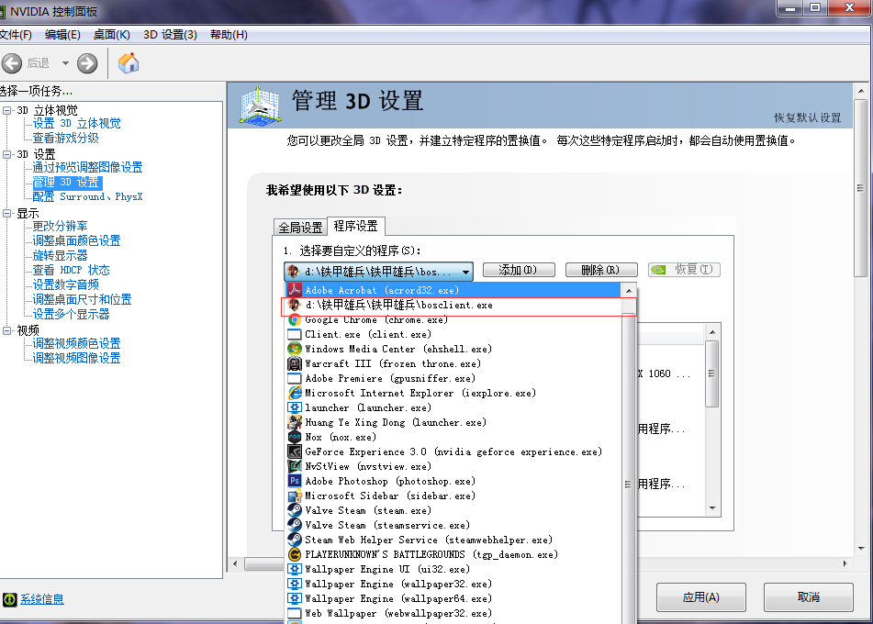Open 查看游戏分级 in the task tree
This screenshot has width=873, height=624.
click(66, 138)
